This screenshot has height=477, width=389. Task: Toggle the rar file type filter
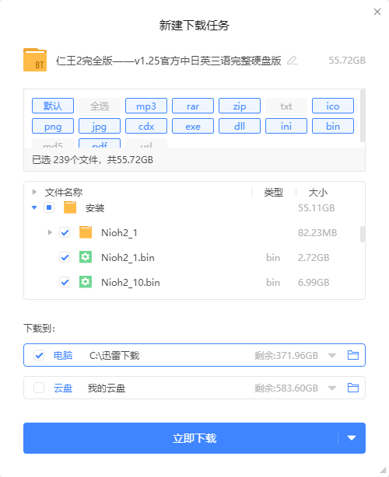point(193,106)
